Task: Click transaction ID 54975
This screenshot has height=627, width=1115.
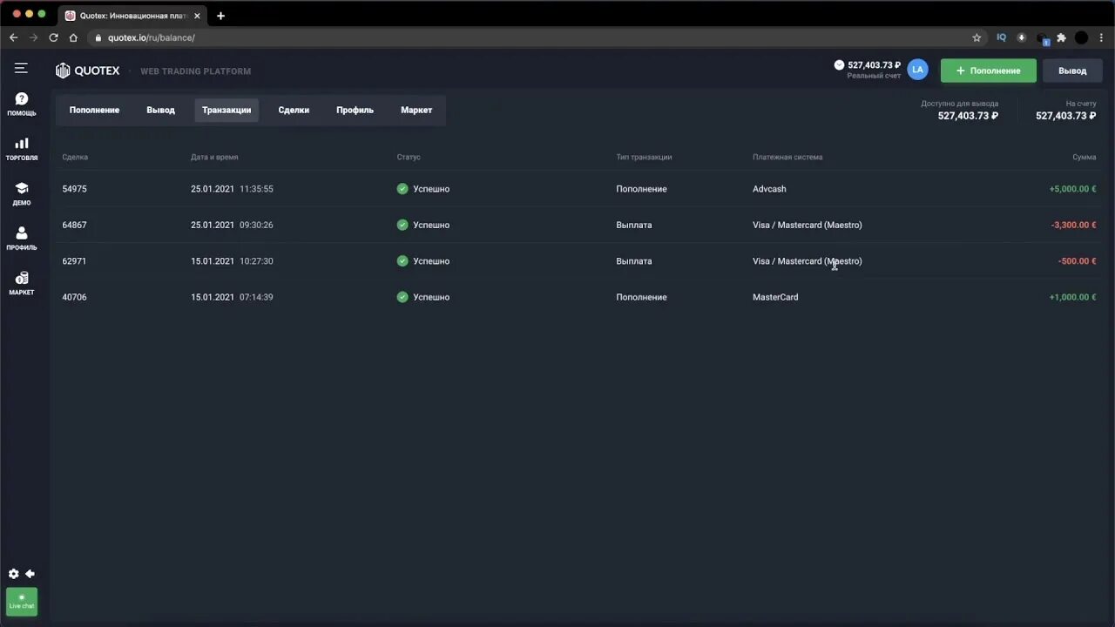Action: tap(74, 189)
